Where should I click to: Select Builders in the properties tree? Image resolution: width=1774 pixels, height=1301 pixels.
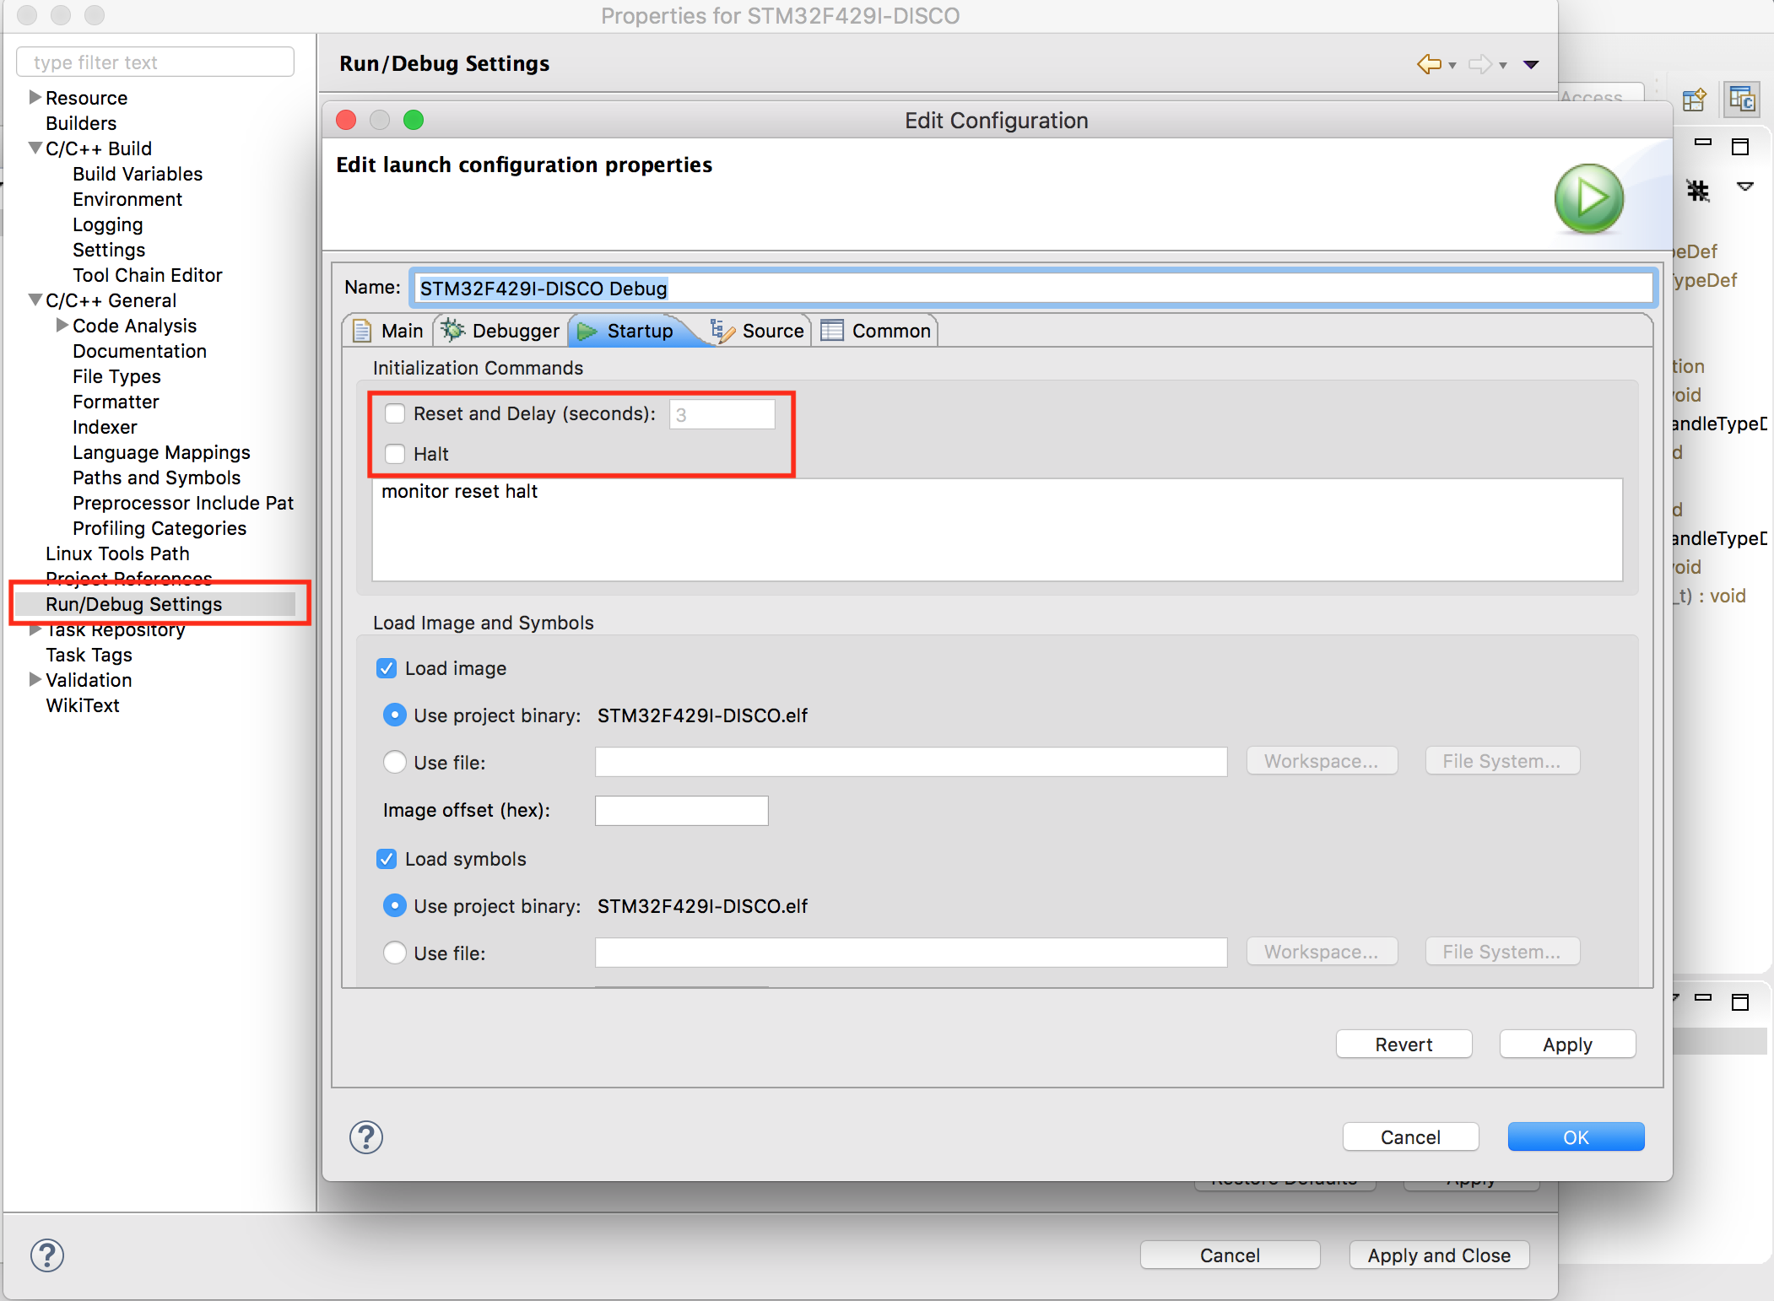point(81,123)
